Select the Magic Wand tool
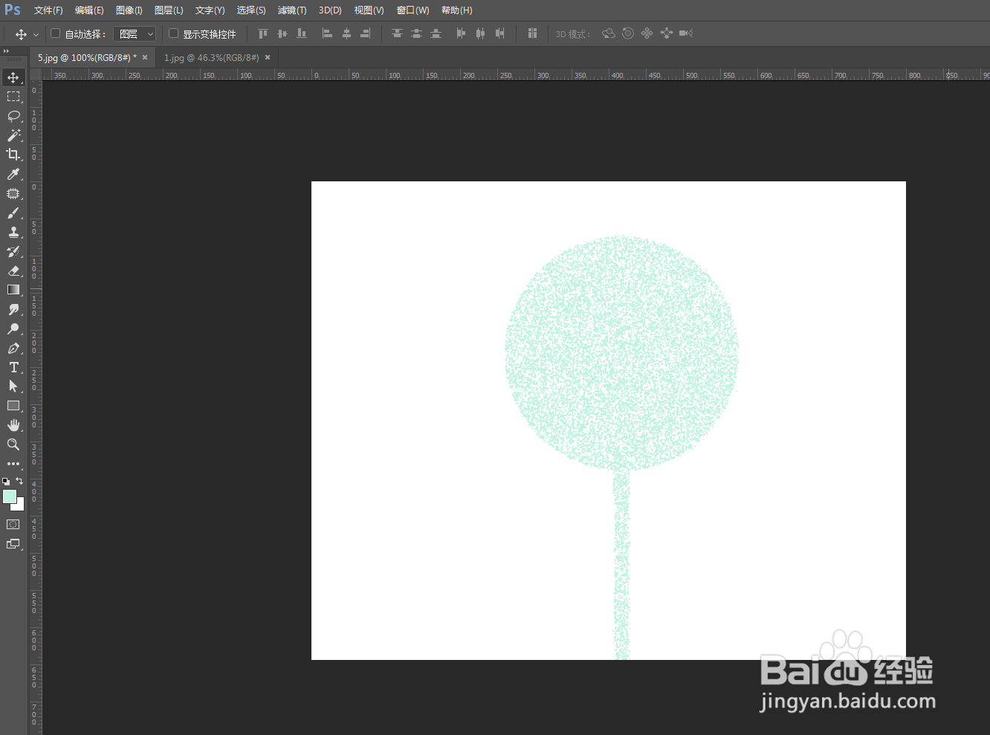Image resolution: width=990 pixels, height=735 pixels. click(x=13, y=135)
